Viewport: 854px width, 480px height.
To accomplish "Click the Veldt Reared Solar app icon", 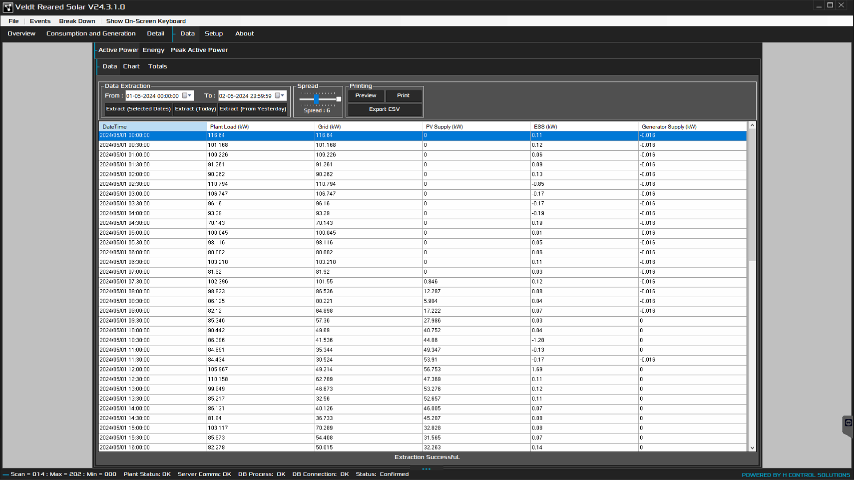I will (x=7, y=7).
